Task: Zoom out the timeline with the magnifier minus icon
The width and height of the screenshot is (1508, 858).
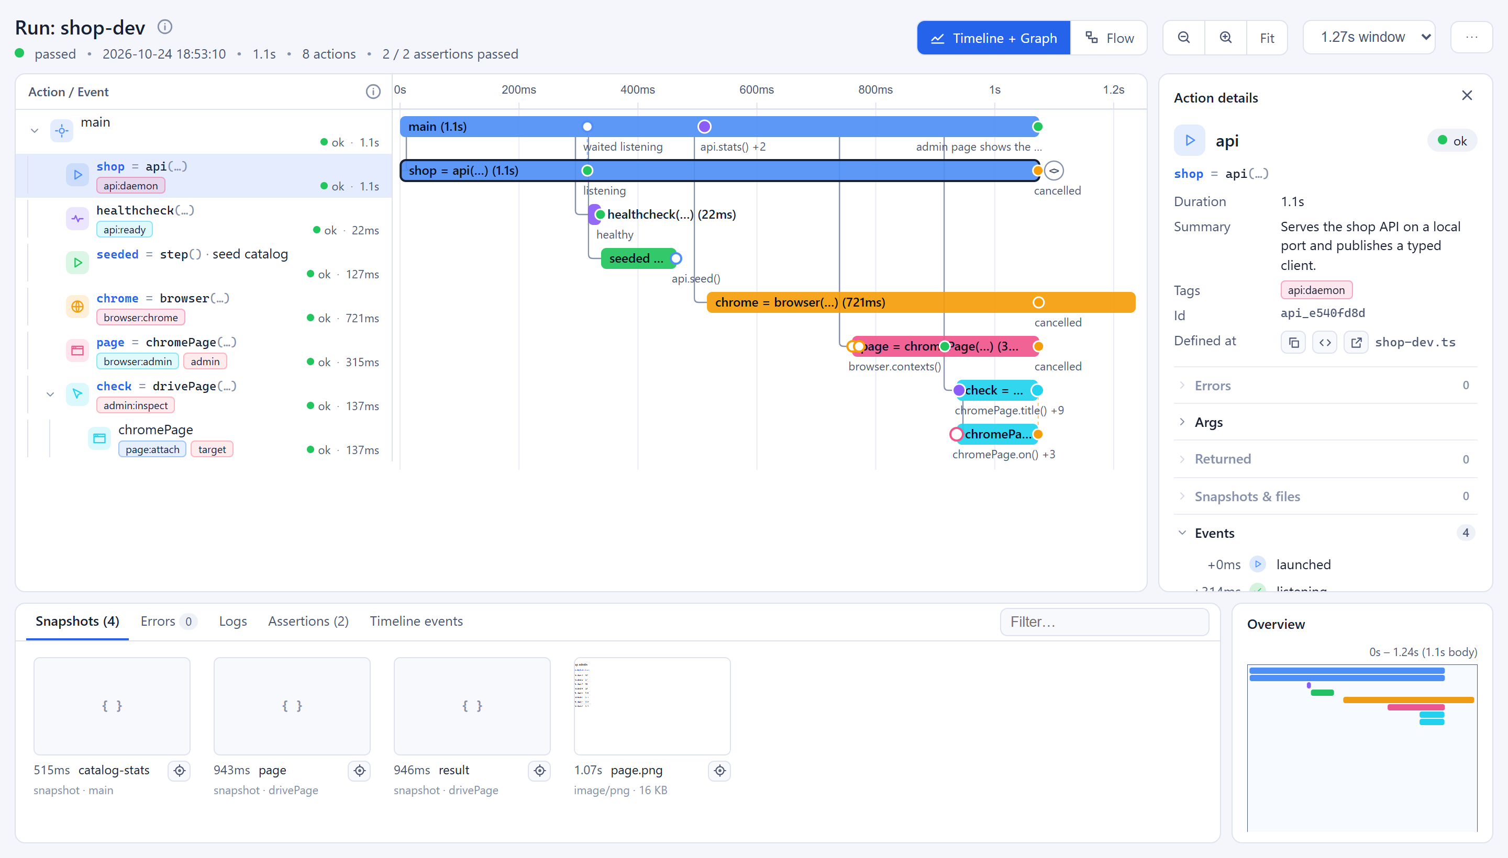Action: pos(1184,38)
